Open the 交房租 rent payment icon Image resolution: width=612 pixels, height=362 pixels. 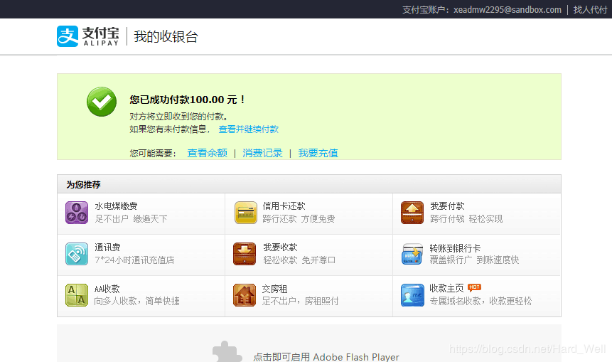[245, 295]
